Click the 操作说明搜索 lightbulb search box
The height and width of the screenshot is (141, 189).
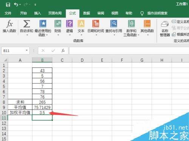154,13
